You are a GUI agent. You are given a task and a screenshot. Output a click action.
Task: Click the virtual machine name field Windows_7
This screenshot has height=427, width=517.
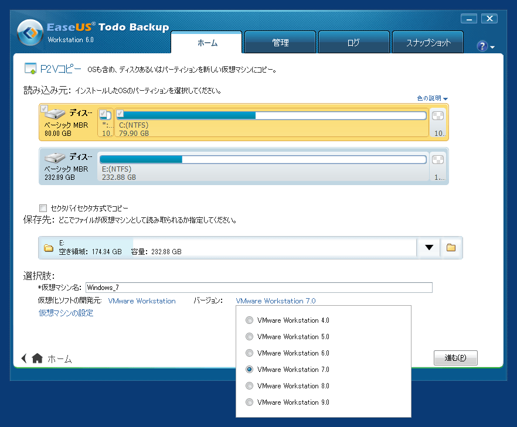tap(259, 288)
